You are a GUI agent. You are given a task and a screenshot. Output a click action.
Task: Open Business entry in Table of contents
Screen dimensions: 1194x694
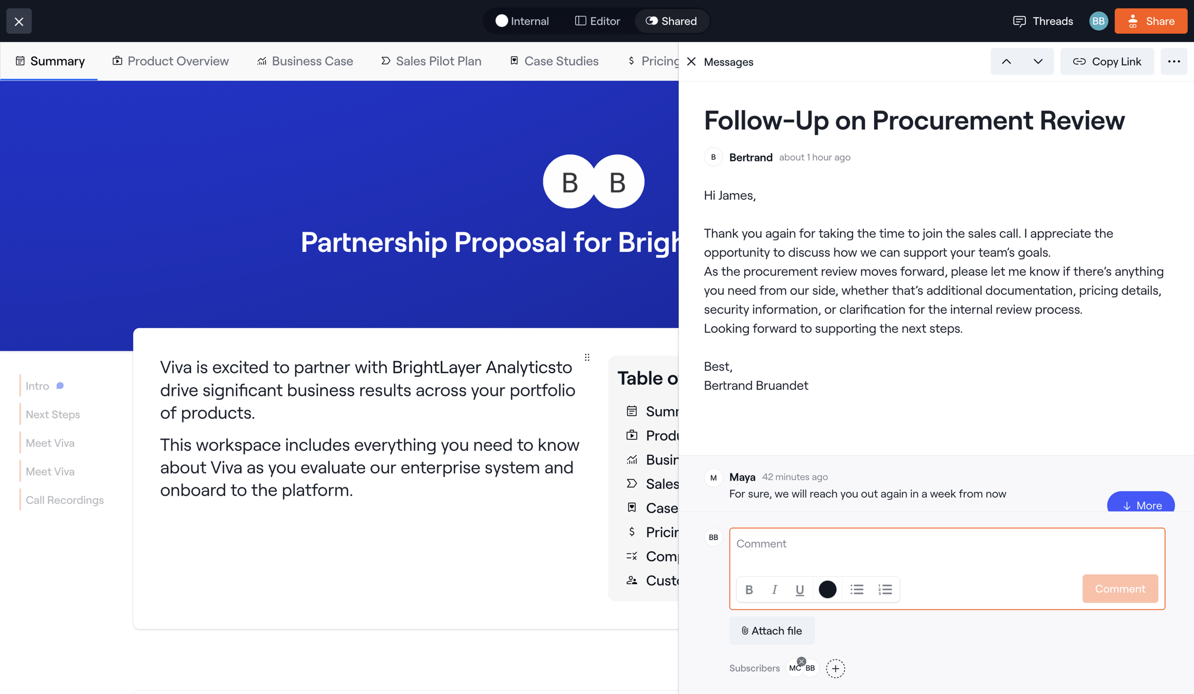click(652, 460)
